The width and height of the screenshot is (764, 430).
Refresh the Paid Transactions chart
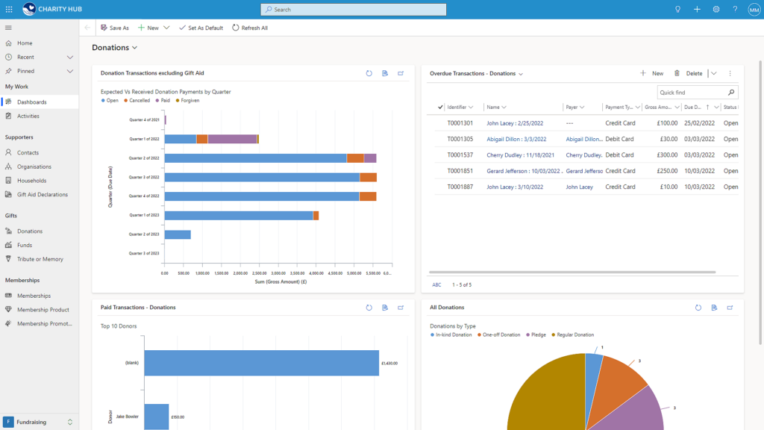[369, 308]
